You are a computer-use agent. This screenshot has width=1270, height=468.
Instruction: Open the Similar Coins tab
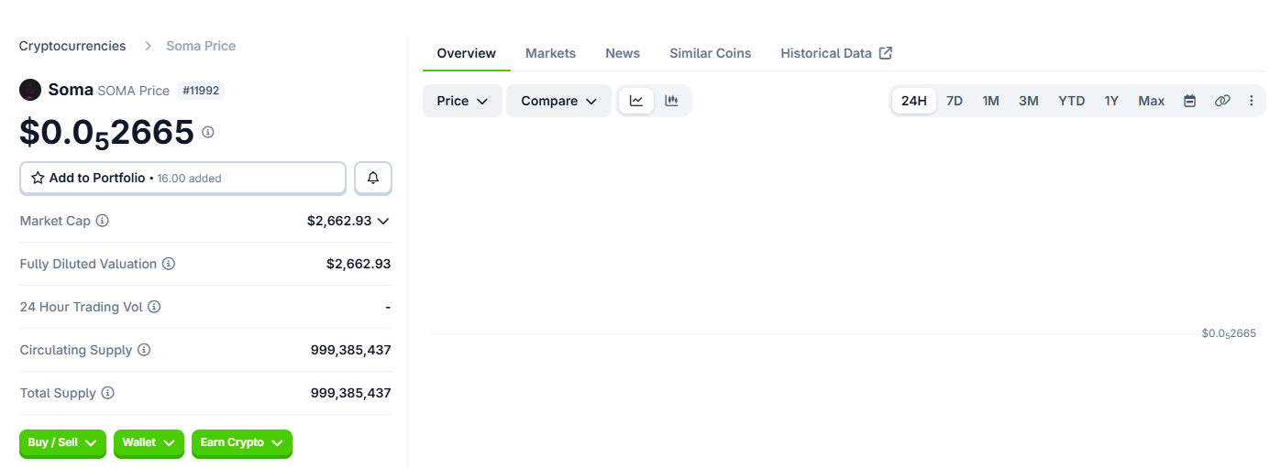(710, 53)
